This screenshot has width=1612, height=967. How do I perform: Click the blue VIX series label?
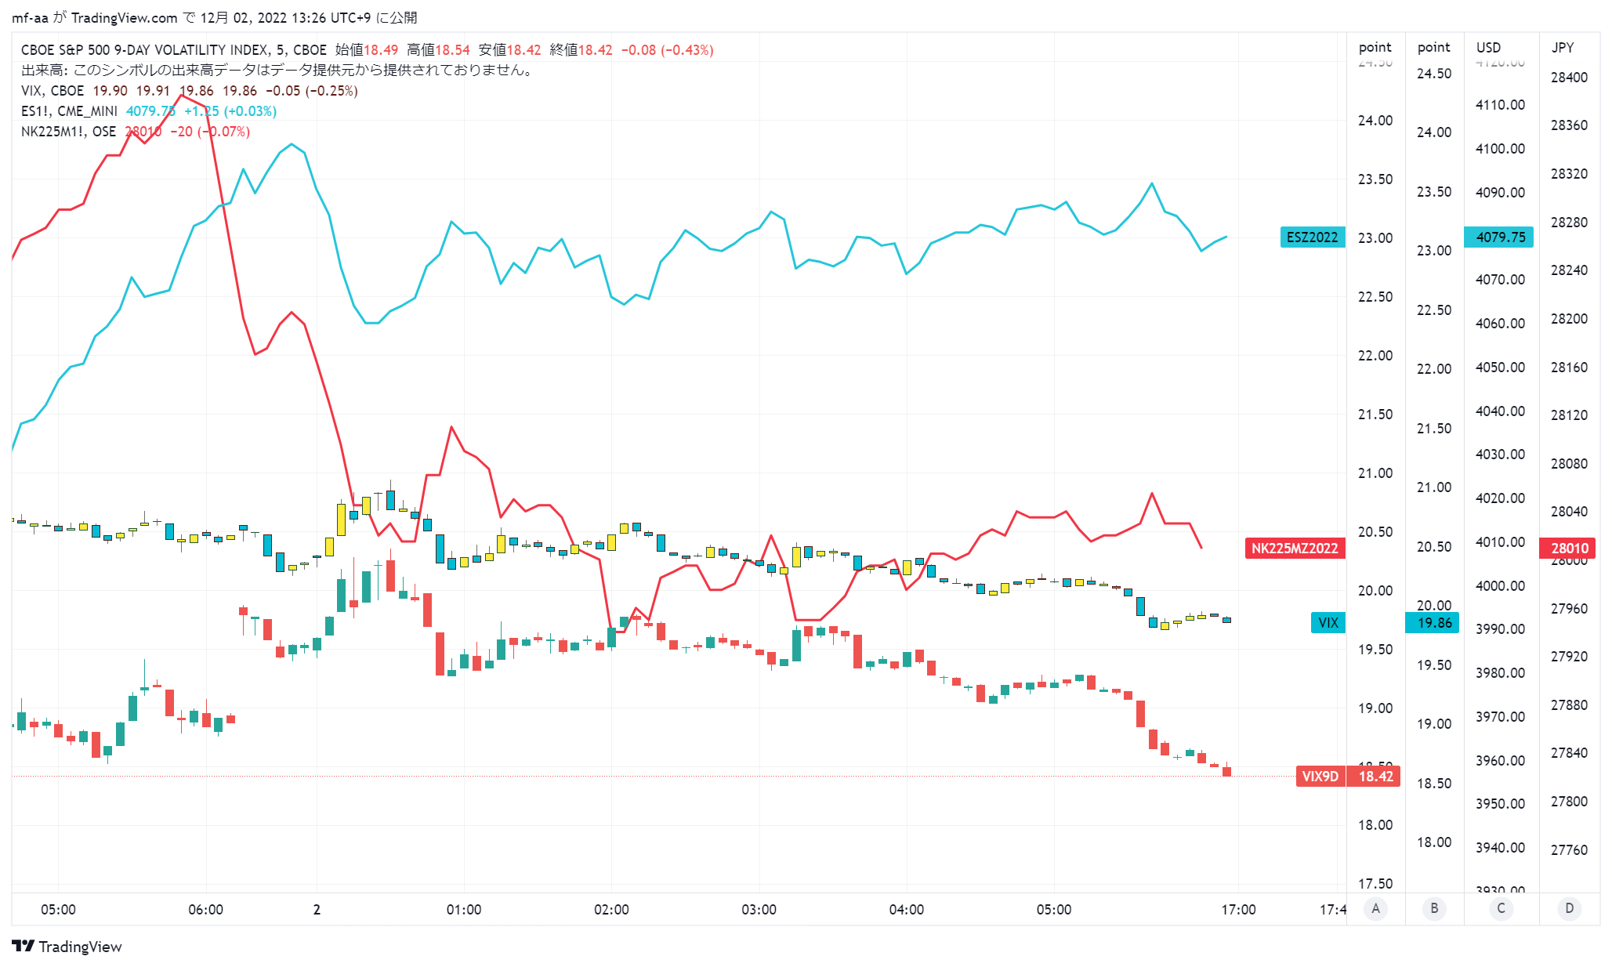tap(1328, 622)
